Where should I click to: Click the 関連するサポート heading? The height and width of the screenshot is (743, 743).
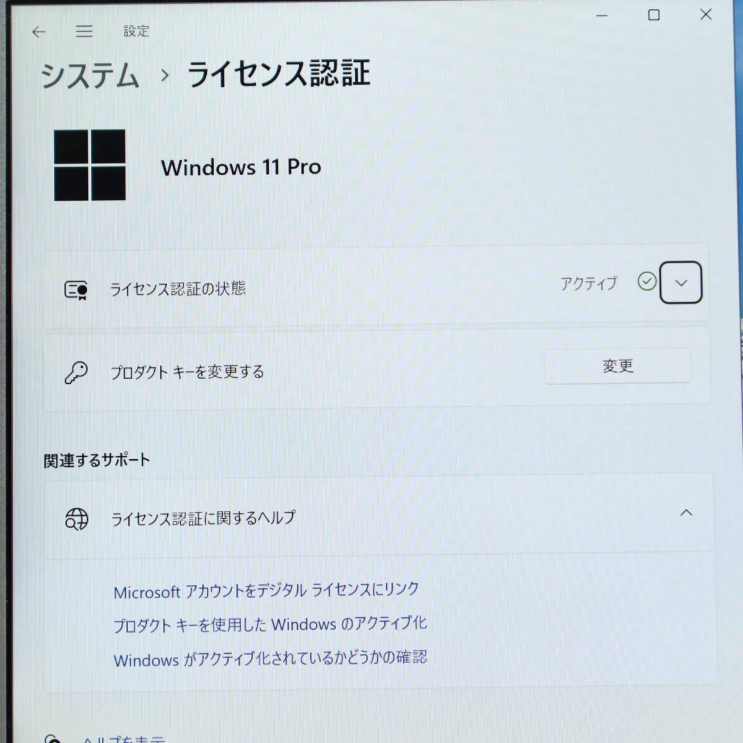pos(97,460)
